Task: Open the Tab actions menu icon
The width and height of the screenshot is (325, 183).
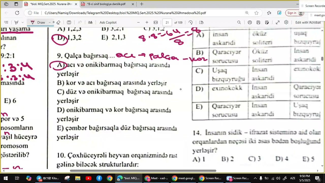Action: (x=16, y=4)
